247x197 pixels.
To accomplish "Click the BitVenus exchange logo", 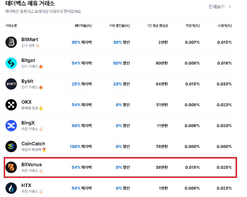I will pos(11,167).
